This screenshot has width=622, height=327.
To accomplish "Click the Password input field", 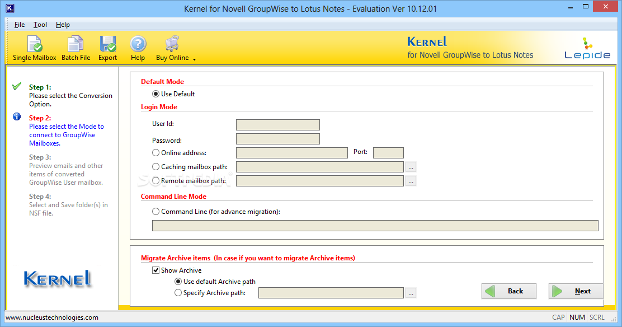I will pos(277,139).
